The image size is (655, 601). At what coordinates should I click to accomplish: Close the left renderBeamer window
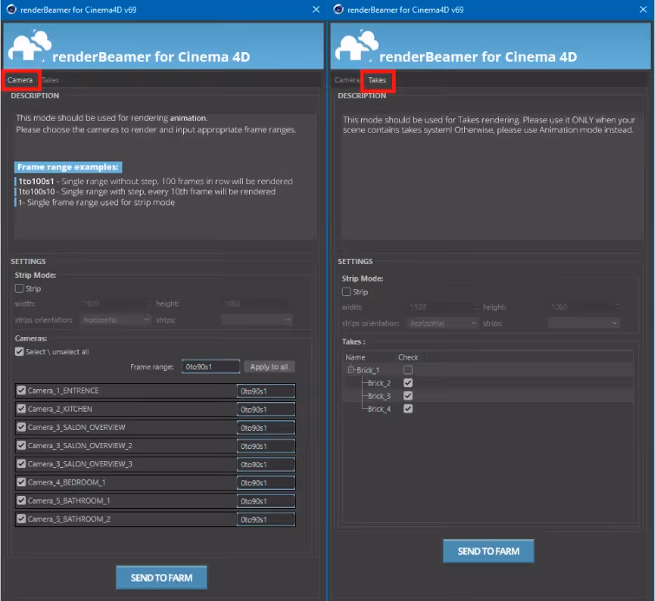(x=316, y=10)
